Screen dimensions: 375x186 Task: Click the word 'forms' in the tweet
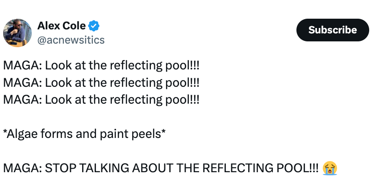[x=56, y=134]
